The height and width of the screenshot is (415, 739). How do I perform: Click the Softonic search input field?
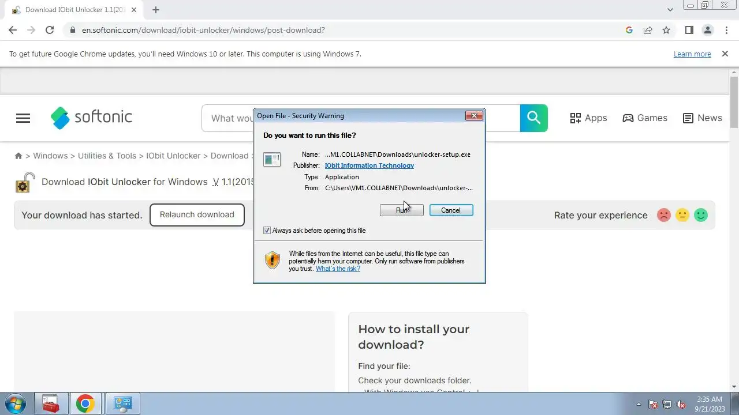(x=361, y=118)
